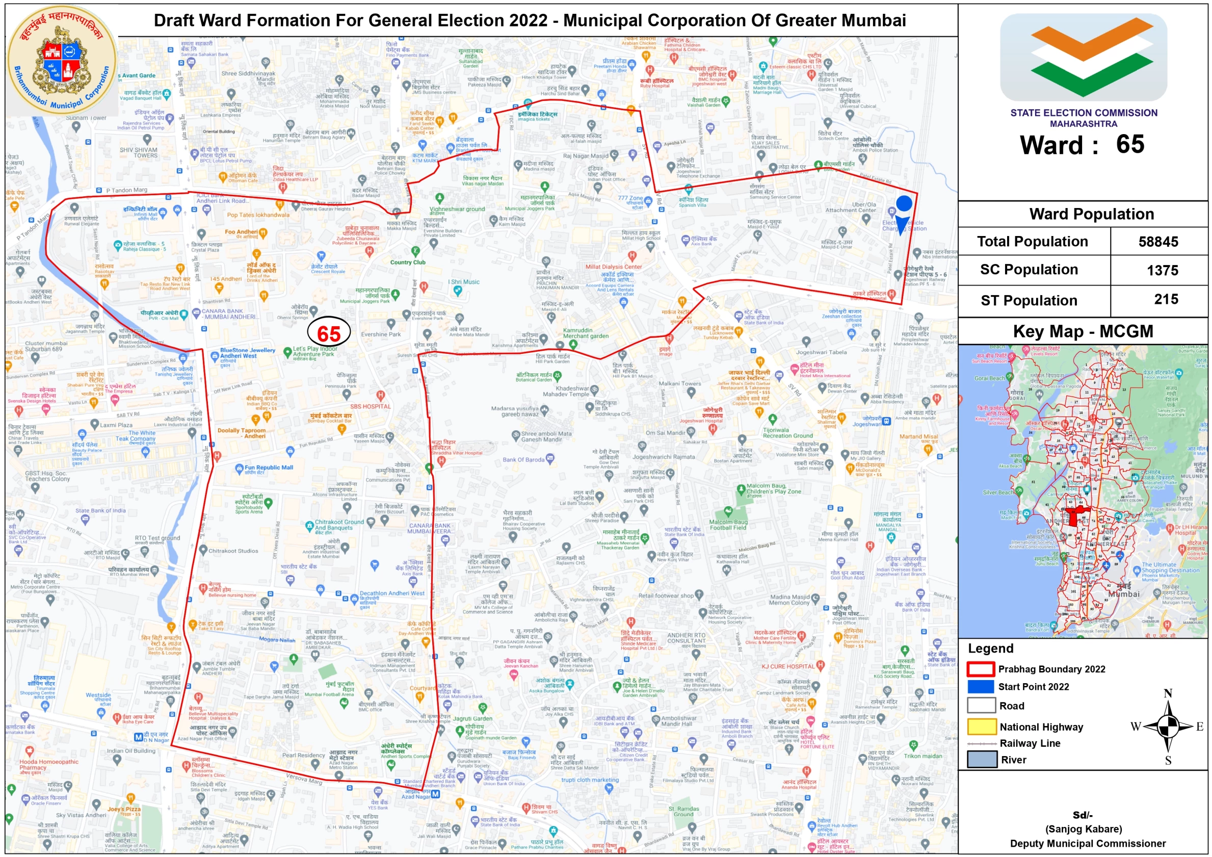
Task: Click the Country Club green pin
Action: point(415,251)
